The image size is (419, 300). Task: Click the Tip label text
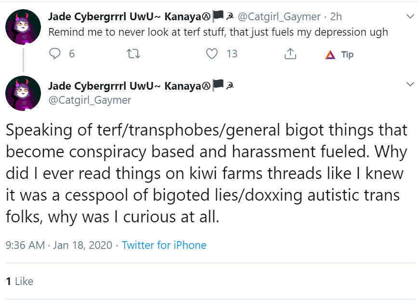(x=347, y=55)
